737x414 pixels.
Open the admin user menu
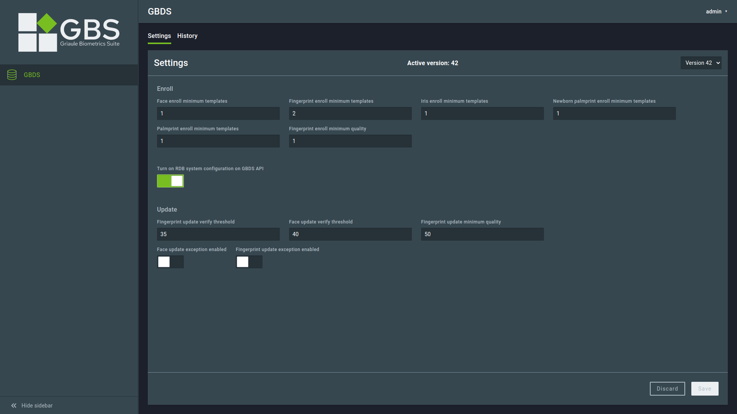coord(716,11)
